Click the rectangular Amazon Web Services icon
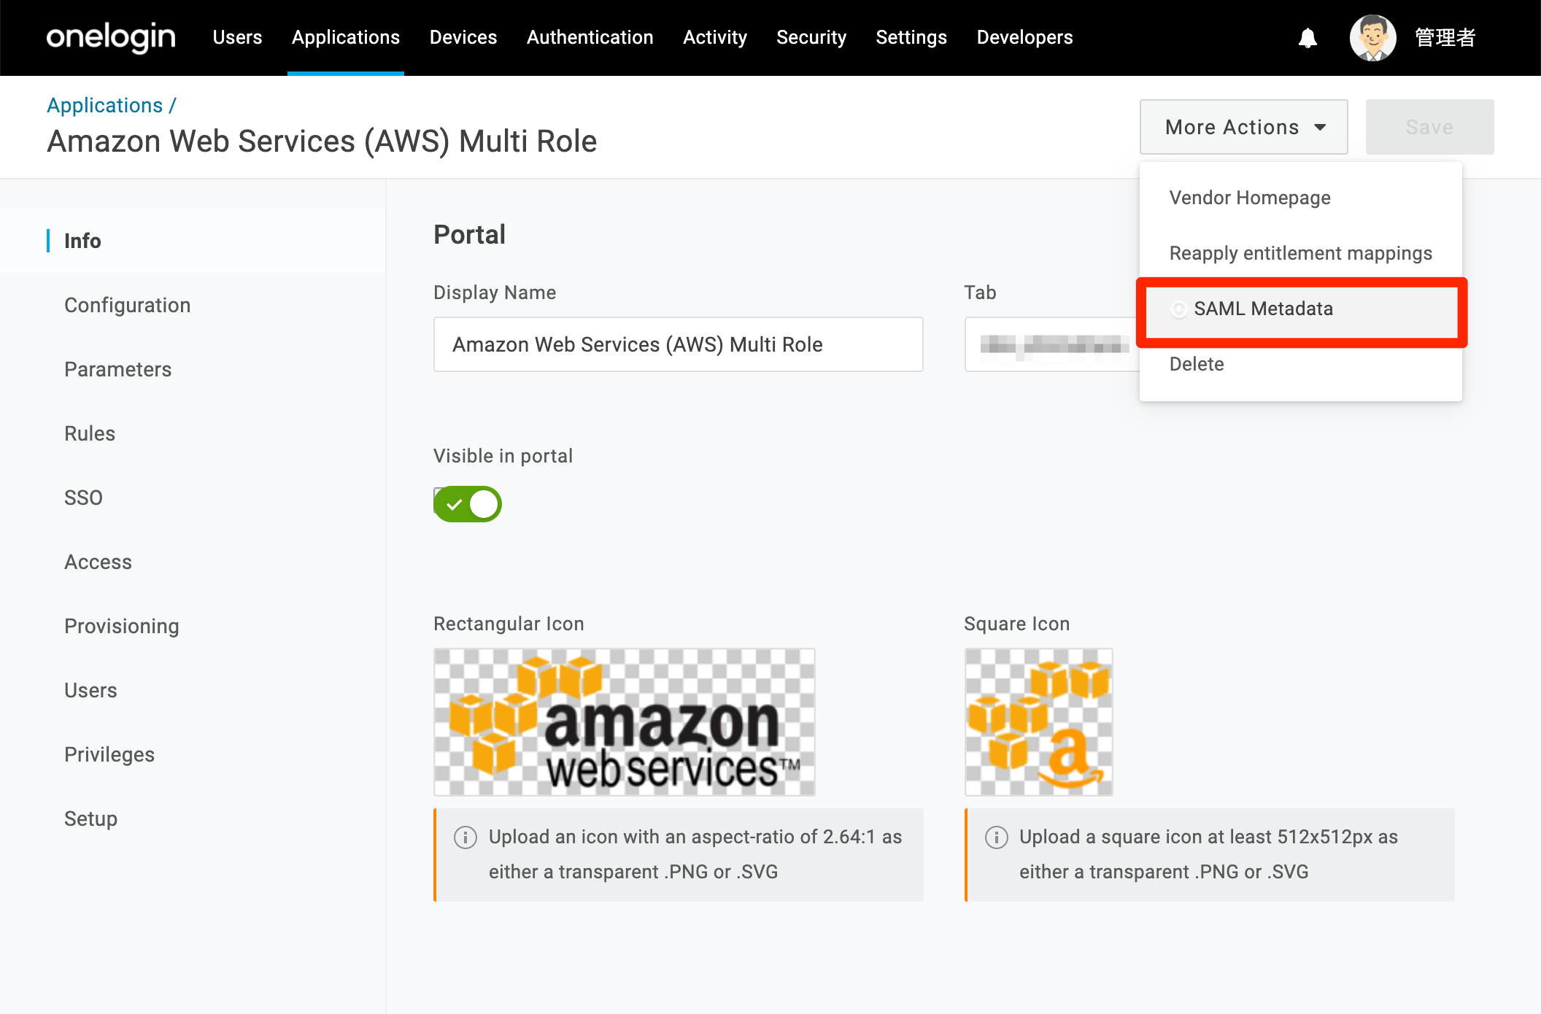The height and width of the screenshot is (1014, 1541). [625, 722]
